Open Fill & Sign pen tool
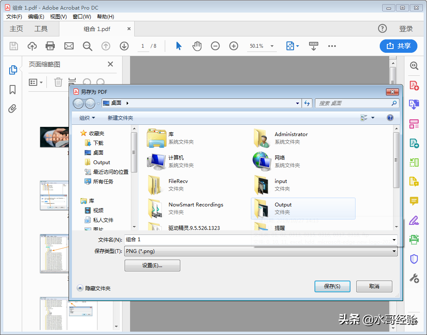Viewport: 427px width, 335px height. [414, 220]
